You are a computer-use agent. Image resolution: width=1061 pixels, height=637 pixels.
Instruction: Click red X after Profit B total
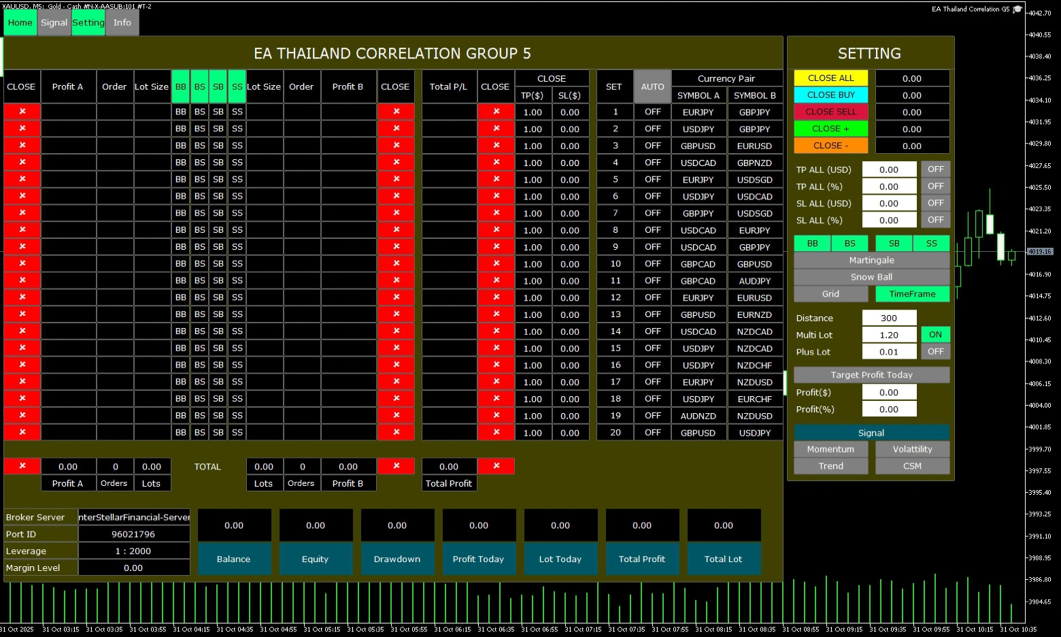(x=396, y=466)
